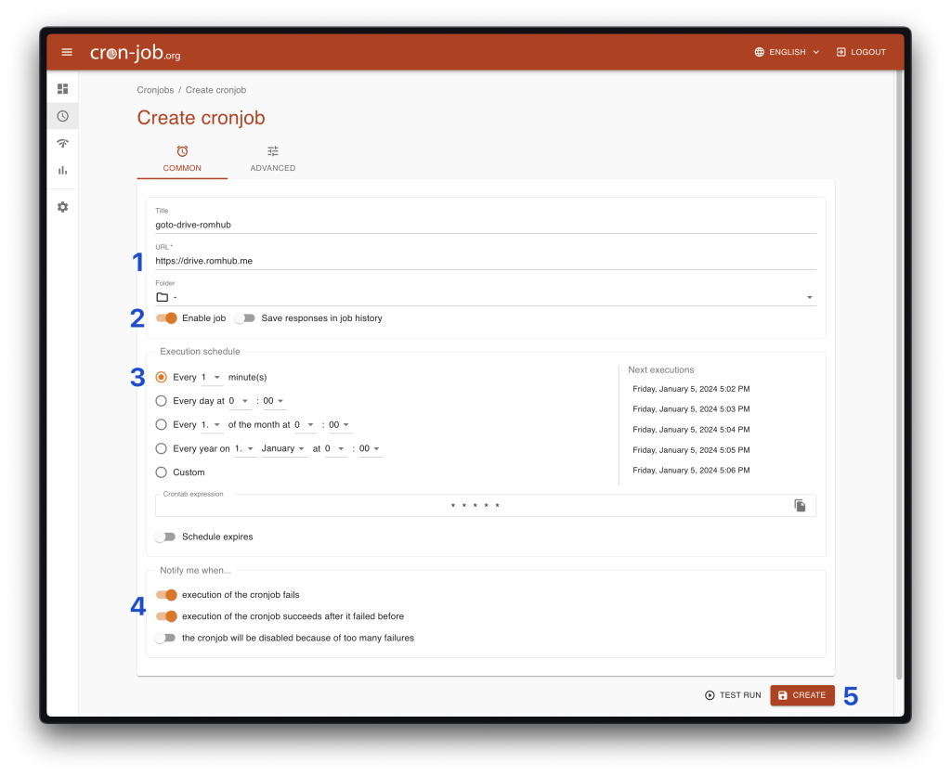Copy the crontab expression with clipboard icon
The image size is (951, 776).
point(800,505)
